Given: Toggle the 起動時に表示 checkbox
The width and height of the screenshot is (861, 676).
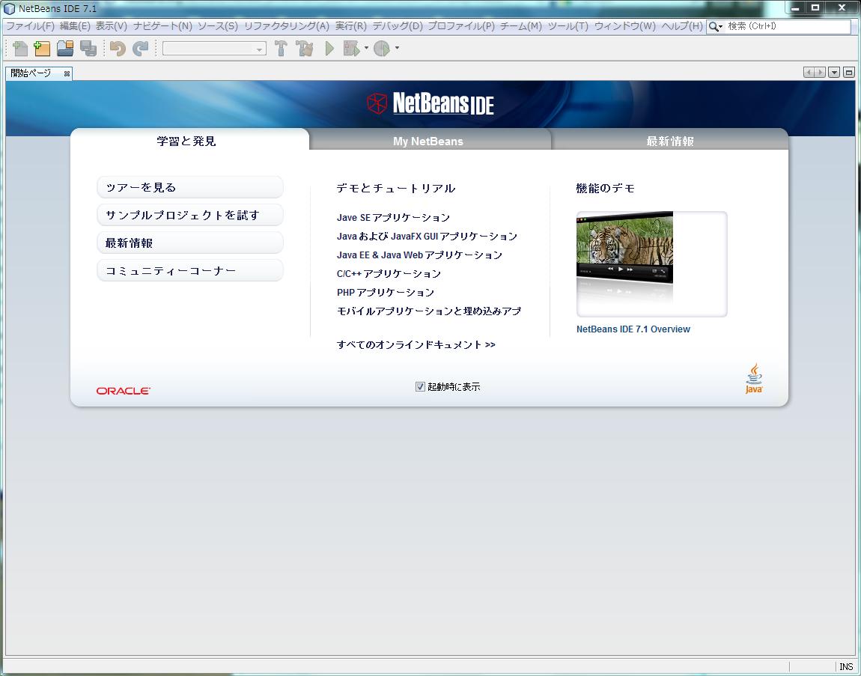Looking at the screenshot, I should tap(420, 386).
